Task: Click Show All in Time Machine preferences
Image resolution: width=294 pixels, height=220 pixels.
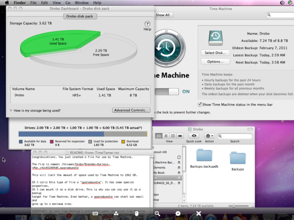Action: [163, 15]
